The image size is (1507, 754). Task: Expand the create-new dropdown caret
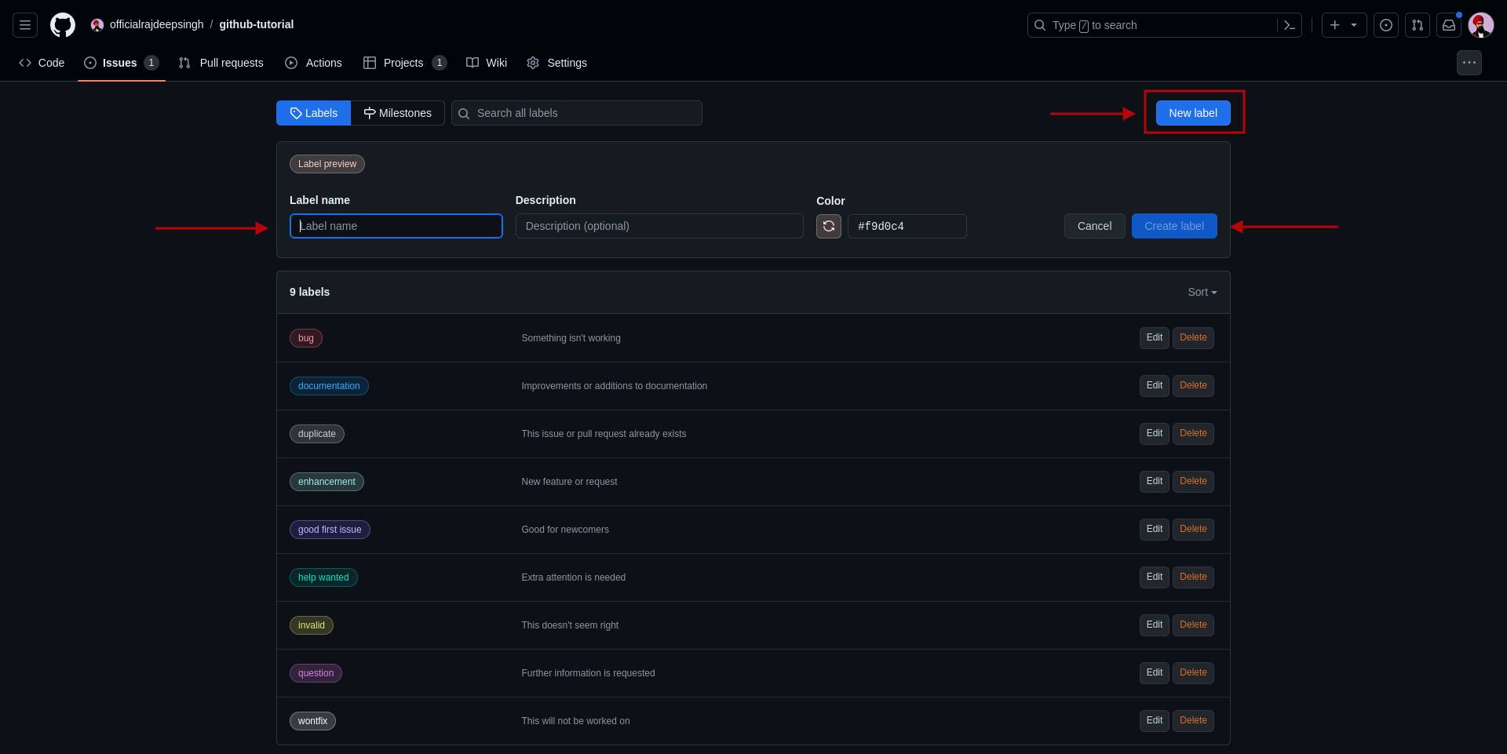(x=1354, y=25)
